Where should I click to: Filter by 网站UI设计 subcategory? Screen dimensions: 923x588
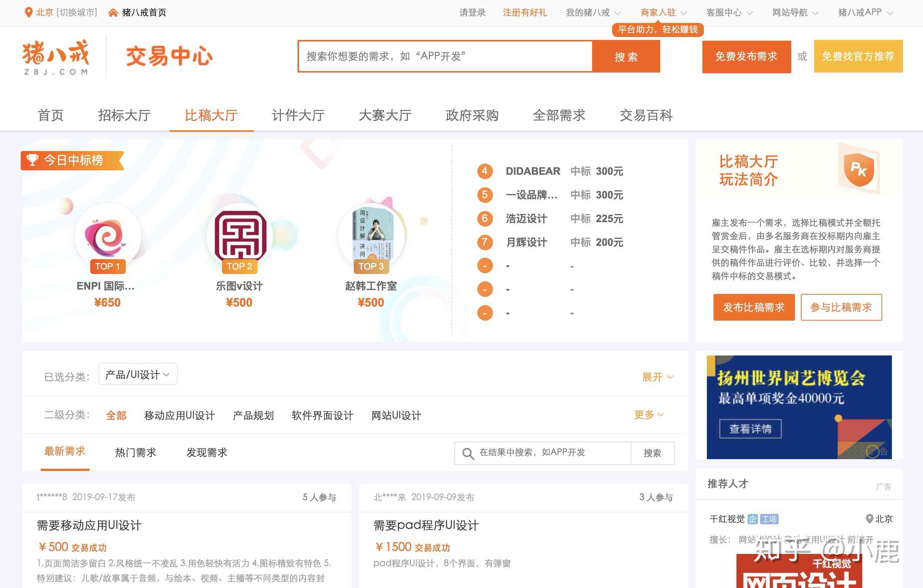coord(396,415)
